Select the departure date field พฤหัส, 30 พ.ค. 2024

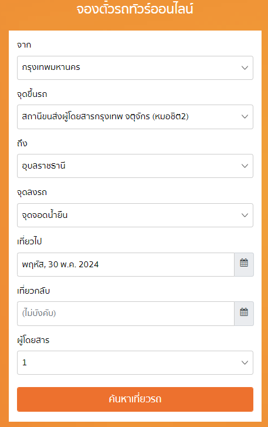(x=125, y=264)
